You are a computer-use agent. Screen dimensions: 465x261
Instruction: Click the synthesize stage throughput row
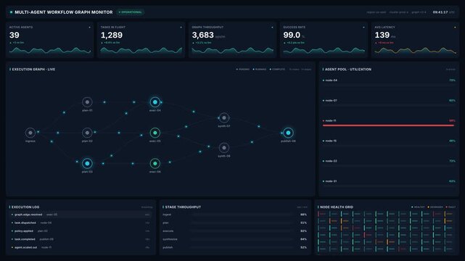[235, 239]
